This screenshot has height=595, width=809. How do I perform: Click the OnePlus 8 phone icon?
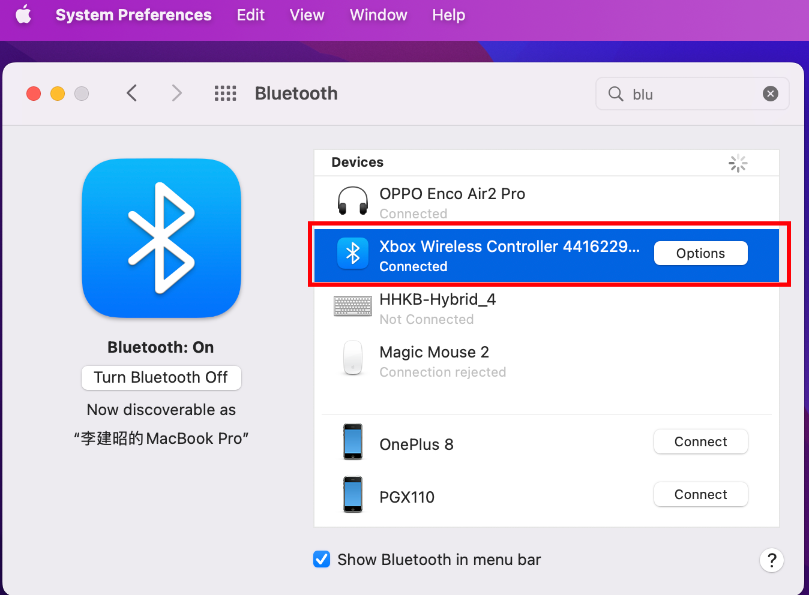(x=353, y=442)
